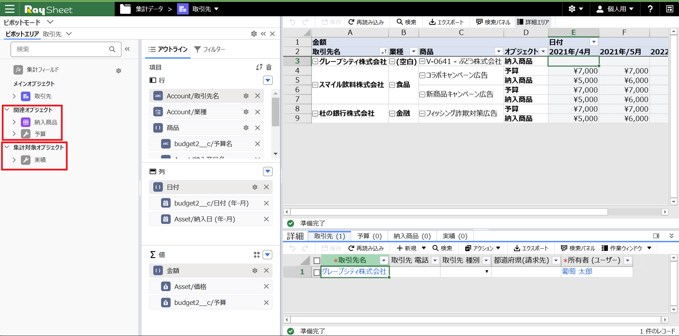Open settings for Account/取引先名 field
This screenshot has width=679, height=336.
(246, 96)
